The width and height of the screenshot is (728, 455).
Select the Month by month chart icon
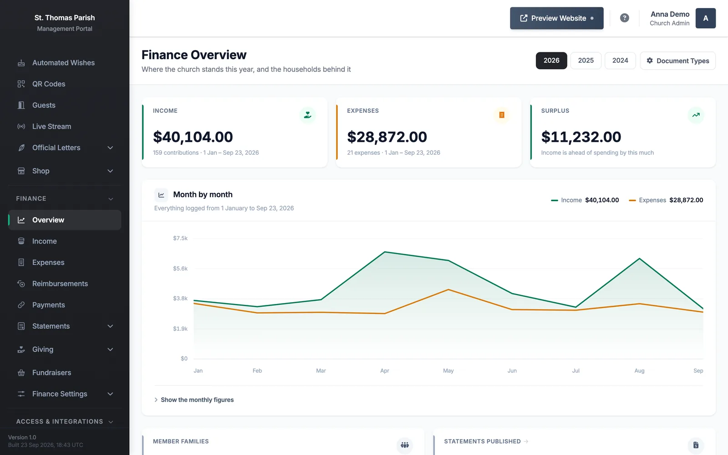tap(161, 195)
